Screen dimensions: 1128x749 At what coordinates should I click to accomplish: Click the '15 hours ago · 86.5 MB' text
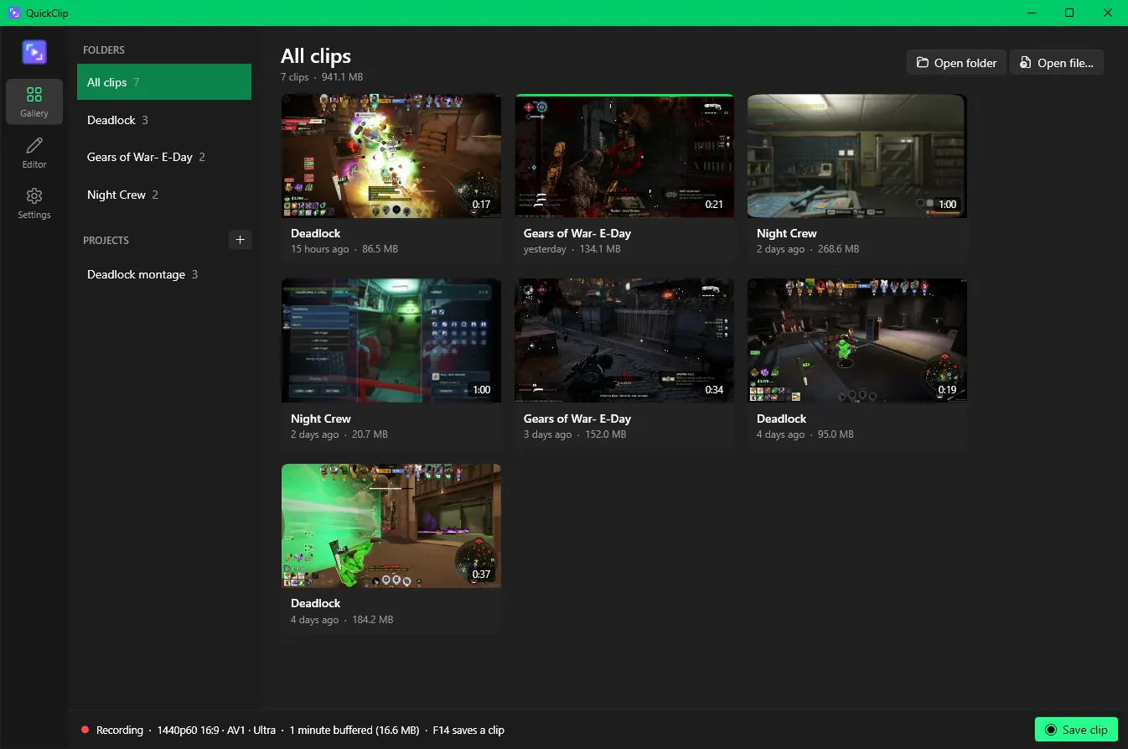click(344, 249)
